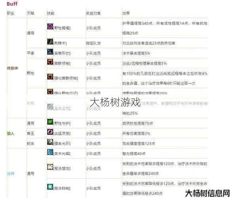Click the 野性赐福 skill icon
Viewport: 230px width, 198px height.
click(x=50, y=27)
